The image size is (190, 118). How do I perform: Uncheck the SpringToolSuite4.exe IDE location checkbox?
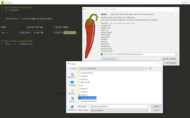click(x=105, y=54)
